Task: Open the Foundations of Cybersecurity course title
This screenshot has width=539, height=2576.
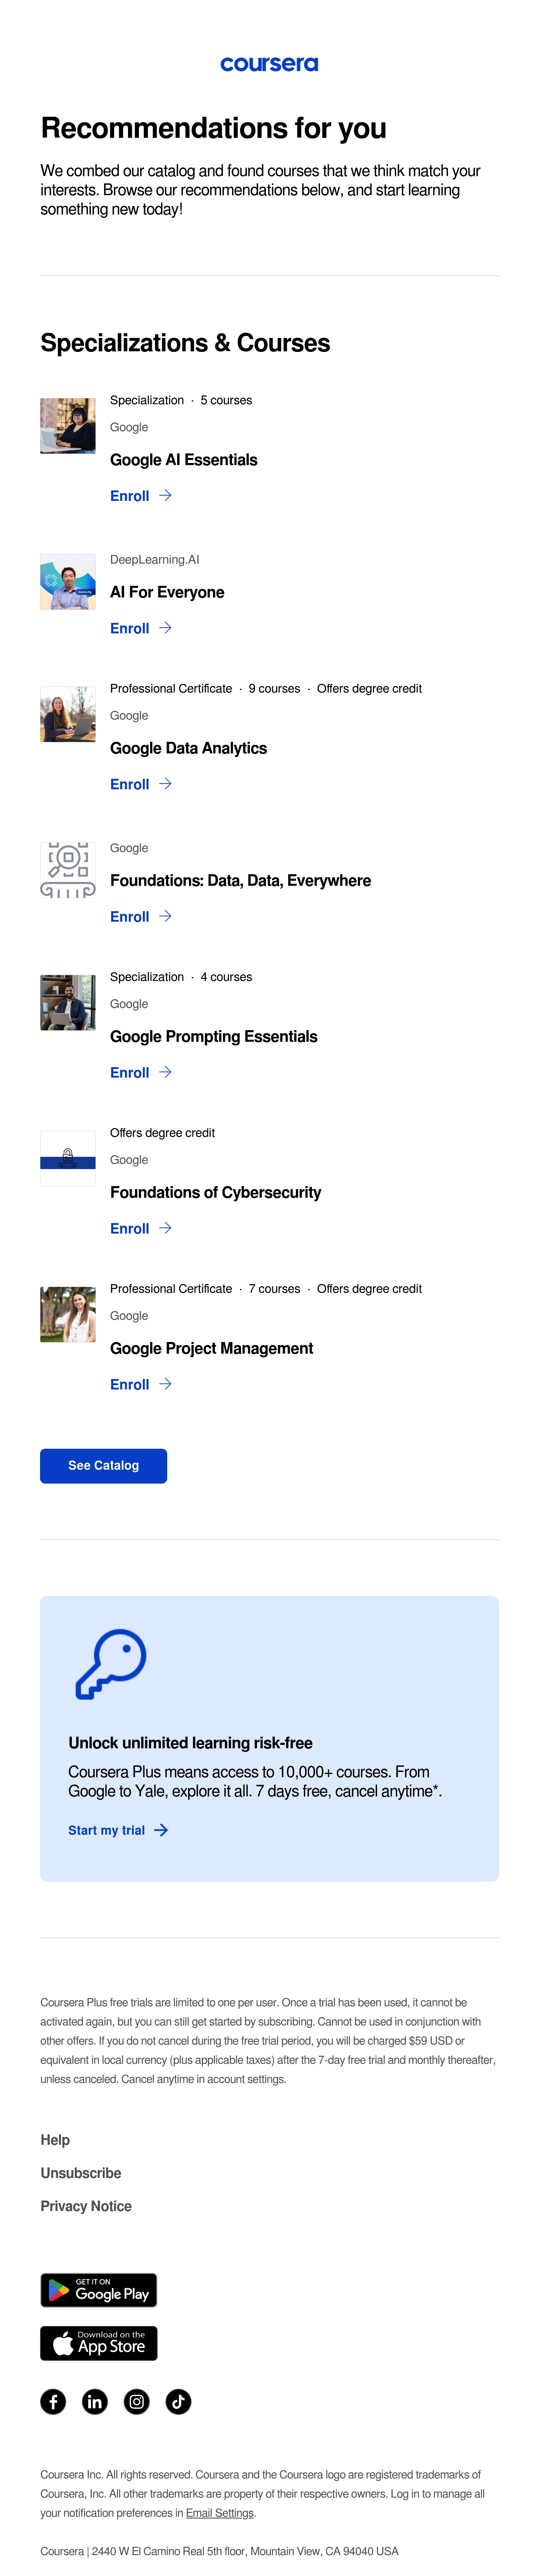Action: tap(216, 1192)
